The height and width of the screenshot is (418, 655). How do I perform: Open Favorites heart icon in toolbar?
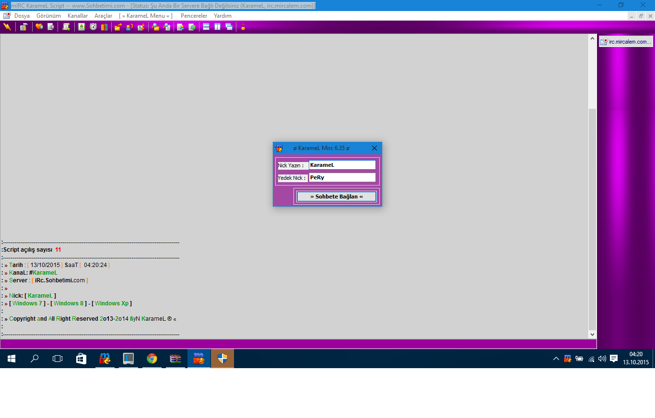(39, 27)
